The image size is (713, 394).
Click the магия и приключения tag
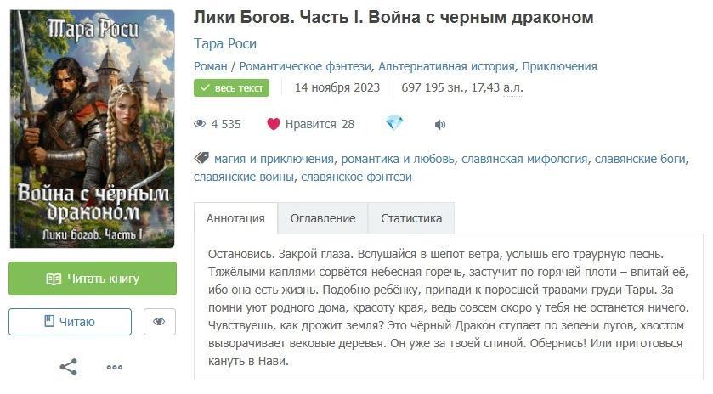(274, 158)
